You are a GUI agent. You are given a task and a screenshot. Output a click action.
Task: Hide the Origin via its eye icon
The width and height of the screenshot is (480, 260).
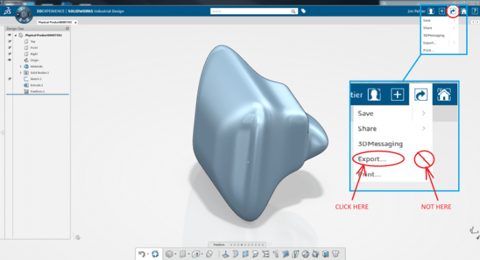9,60
